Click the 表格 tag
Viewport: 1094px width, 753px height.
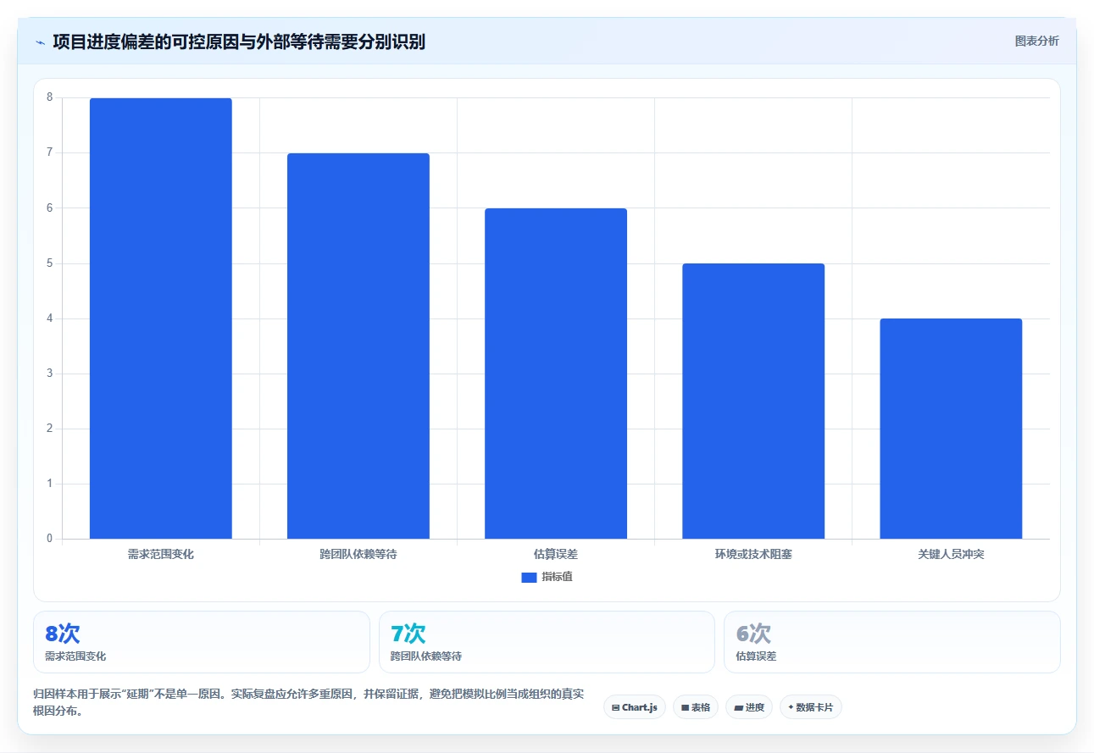coord(696,707)
